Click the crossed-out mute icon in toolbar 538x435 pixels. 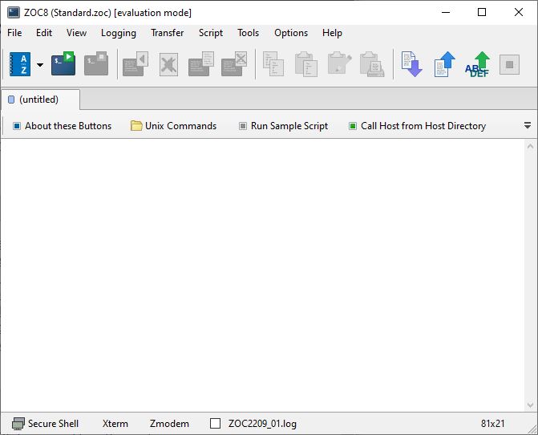click(168, 64)
